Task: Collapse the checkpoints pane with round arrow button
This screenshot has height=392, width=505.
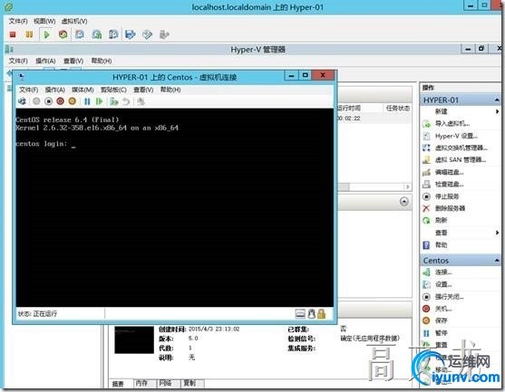Action: click(x=403, y=202)
